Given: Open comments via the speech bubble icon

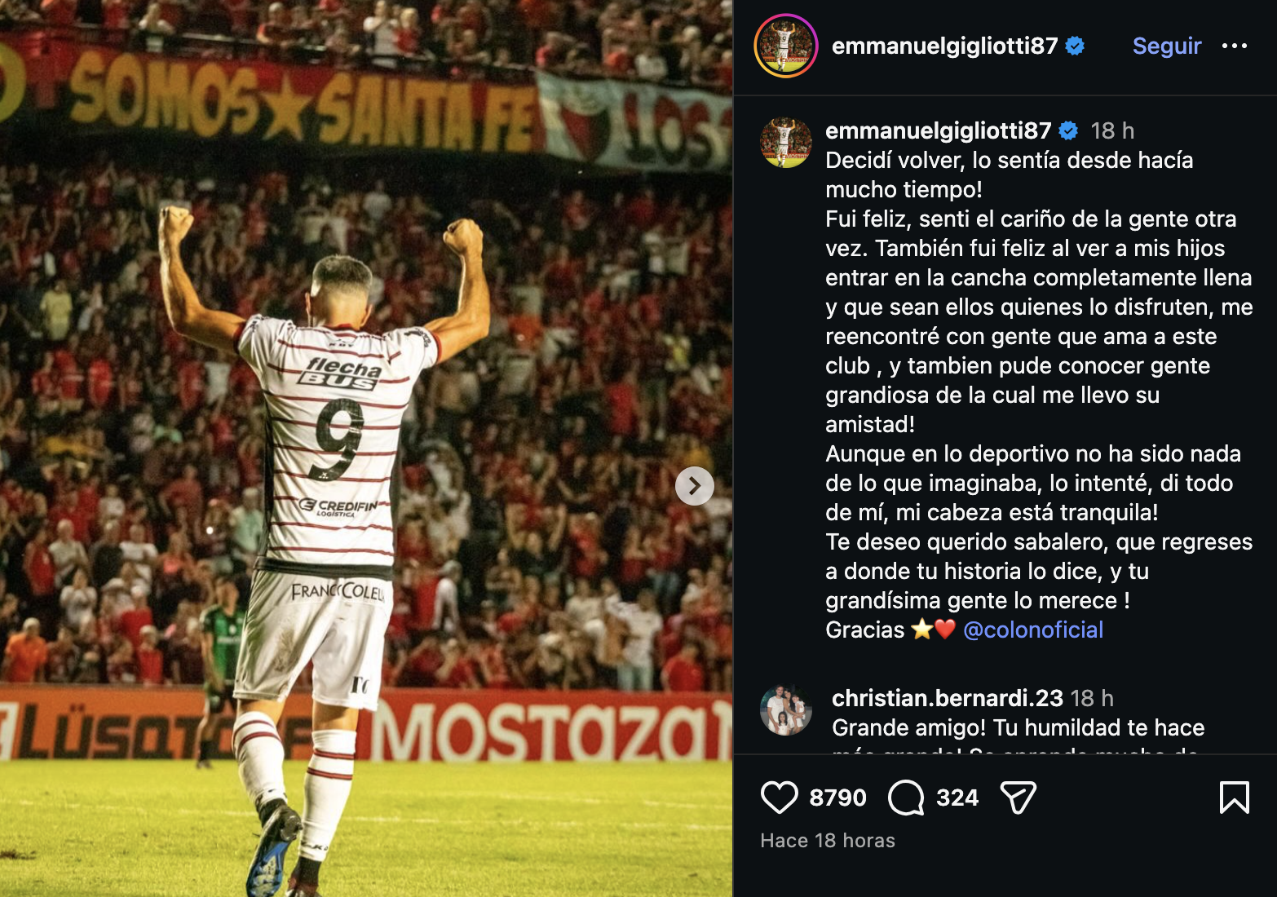Looking at the screenshot, I should click(x=906, y=798).
